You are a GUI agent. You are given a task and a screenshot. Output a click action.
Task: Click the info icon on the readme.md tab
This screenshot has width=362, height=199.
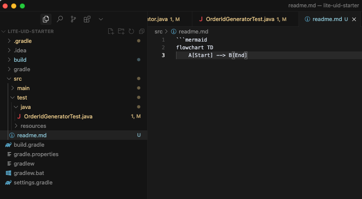(x=307, y=19)
